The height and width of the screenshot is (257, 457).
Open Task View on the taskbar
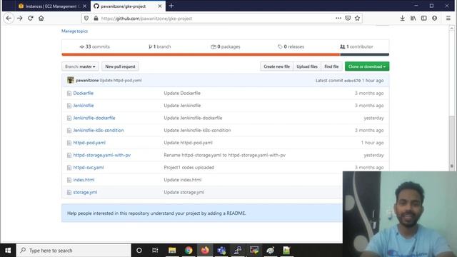(x=155, y=251)
